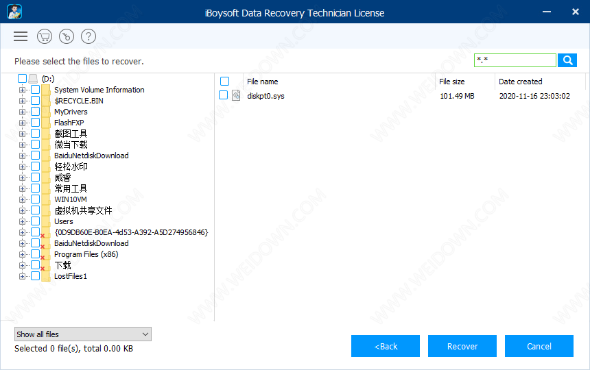The image size is (590, 370).
Task: Check the LostFiles1 checkbox
Action: click(36, 275)
